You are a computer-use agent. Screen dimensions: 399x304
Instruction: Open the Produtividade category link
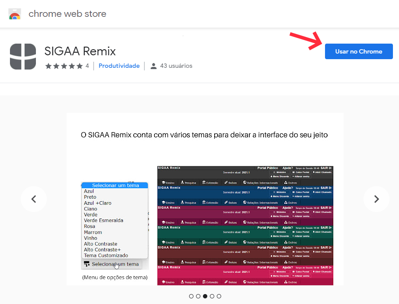[x=119, y=66]
